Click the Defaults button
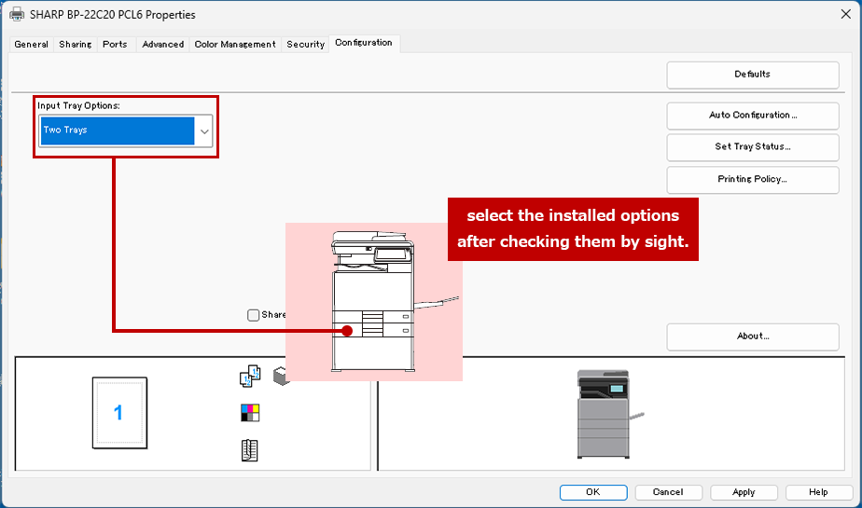 (x=753, y=75)
